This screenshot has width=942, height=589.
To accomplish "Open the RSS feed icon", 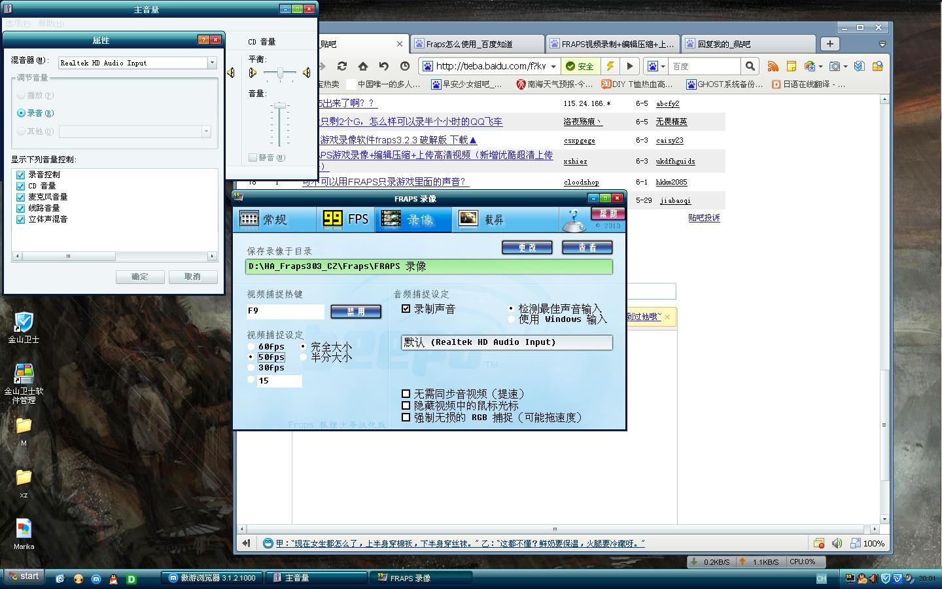I will coord(773,66).
